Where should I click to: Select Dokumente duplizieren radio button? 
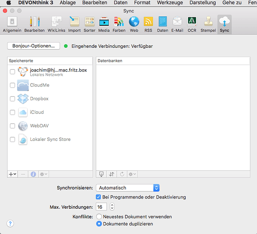[99, 224]
